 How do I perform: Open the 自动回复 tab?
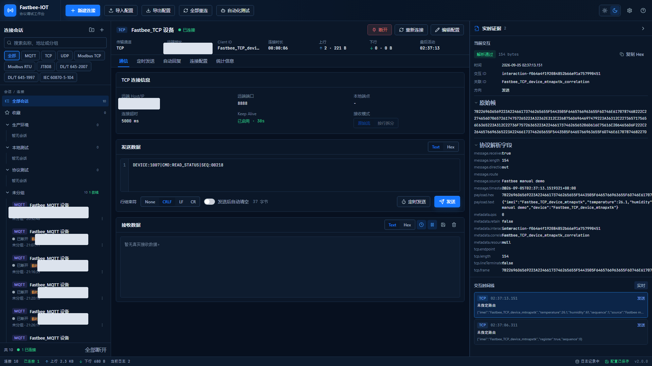[x=172, y=61]
